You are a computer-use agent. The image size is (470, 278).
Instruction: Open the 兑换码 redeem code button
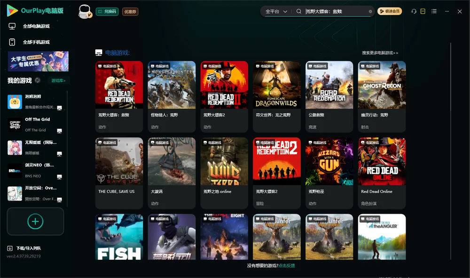(107, 11)
